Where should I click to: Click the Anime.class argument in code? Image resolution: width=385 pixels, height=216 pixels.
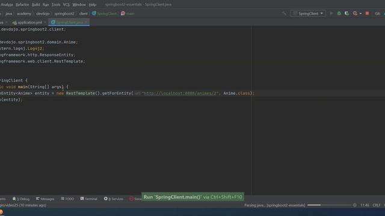click(236, 94)
